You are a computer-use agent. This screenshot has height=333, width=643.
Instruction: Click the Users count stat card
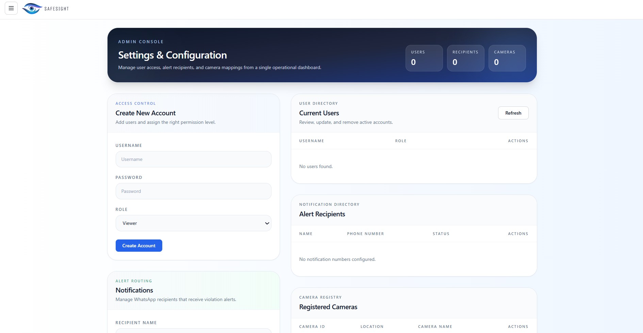[424, 58]
